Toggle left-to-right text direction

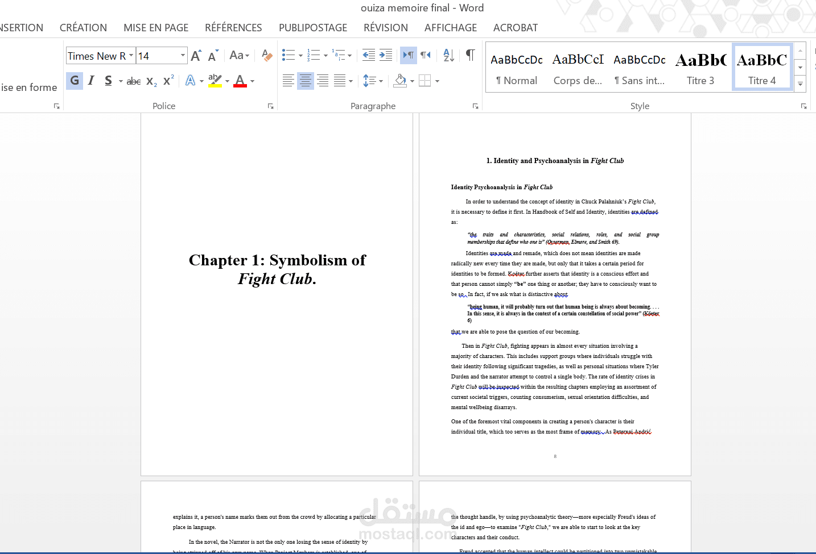point(409,55)
